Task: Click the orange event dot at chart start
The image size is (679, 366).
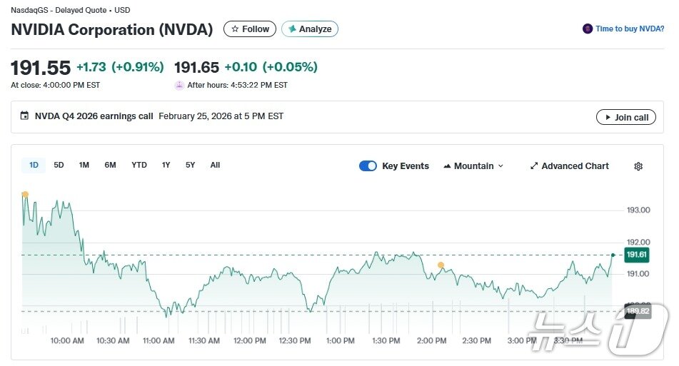Action: pos(25,194)
